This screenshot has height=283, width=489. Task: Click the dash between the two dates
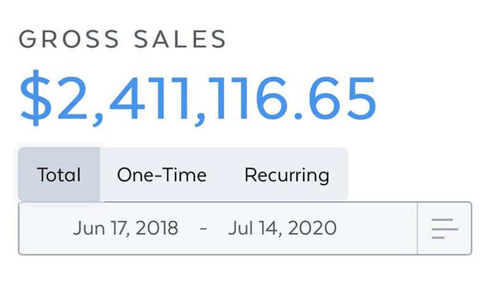[204, 229]
